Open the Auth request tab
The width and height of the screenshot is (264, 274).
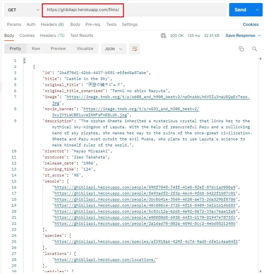(31, 24)
